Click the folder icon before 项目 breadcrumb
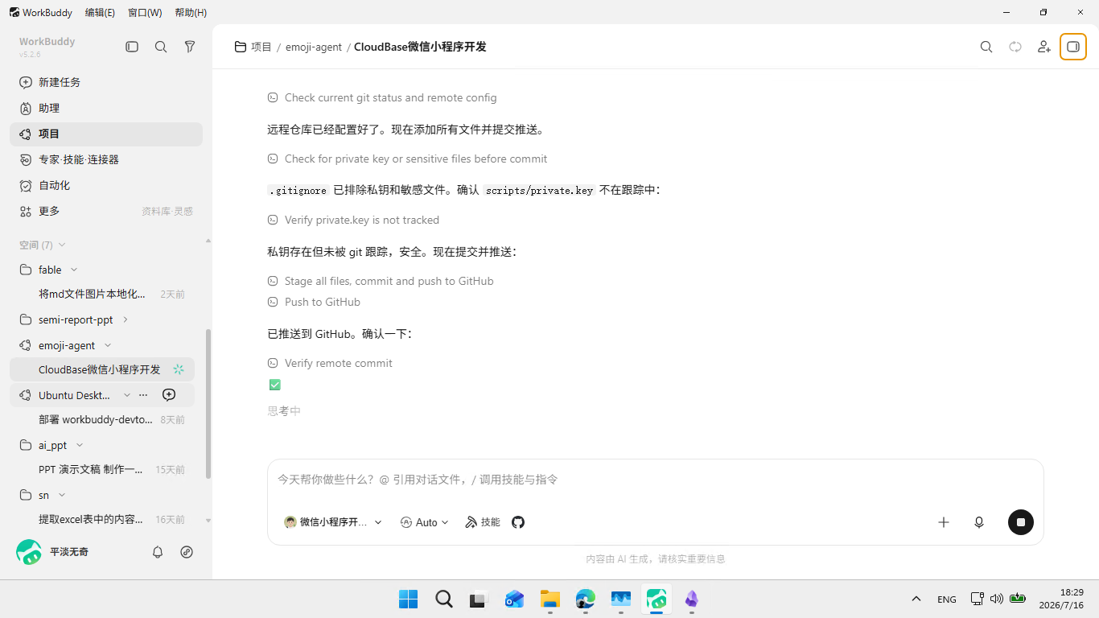 [x=241, y=47]
